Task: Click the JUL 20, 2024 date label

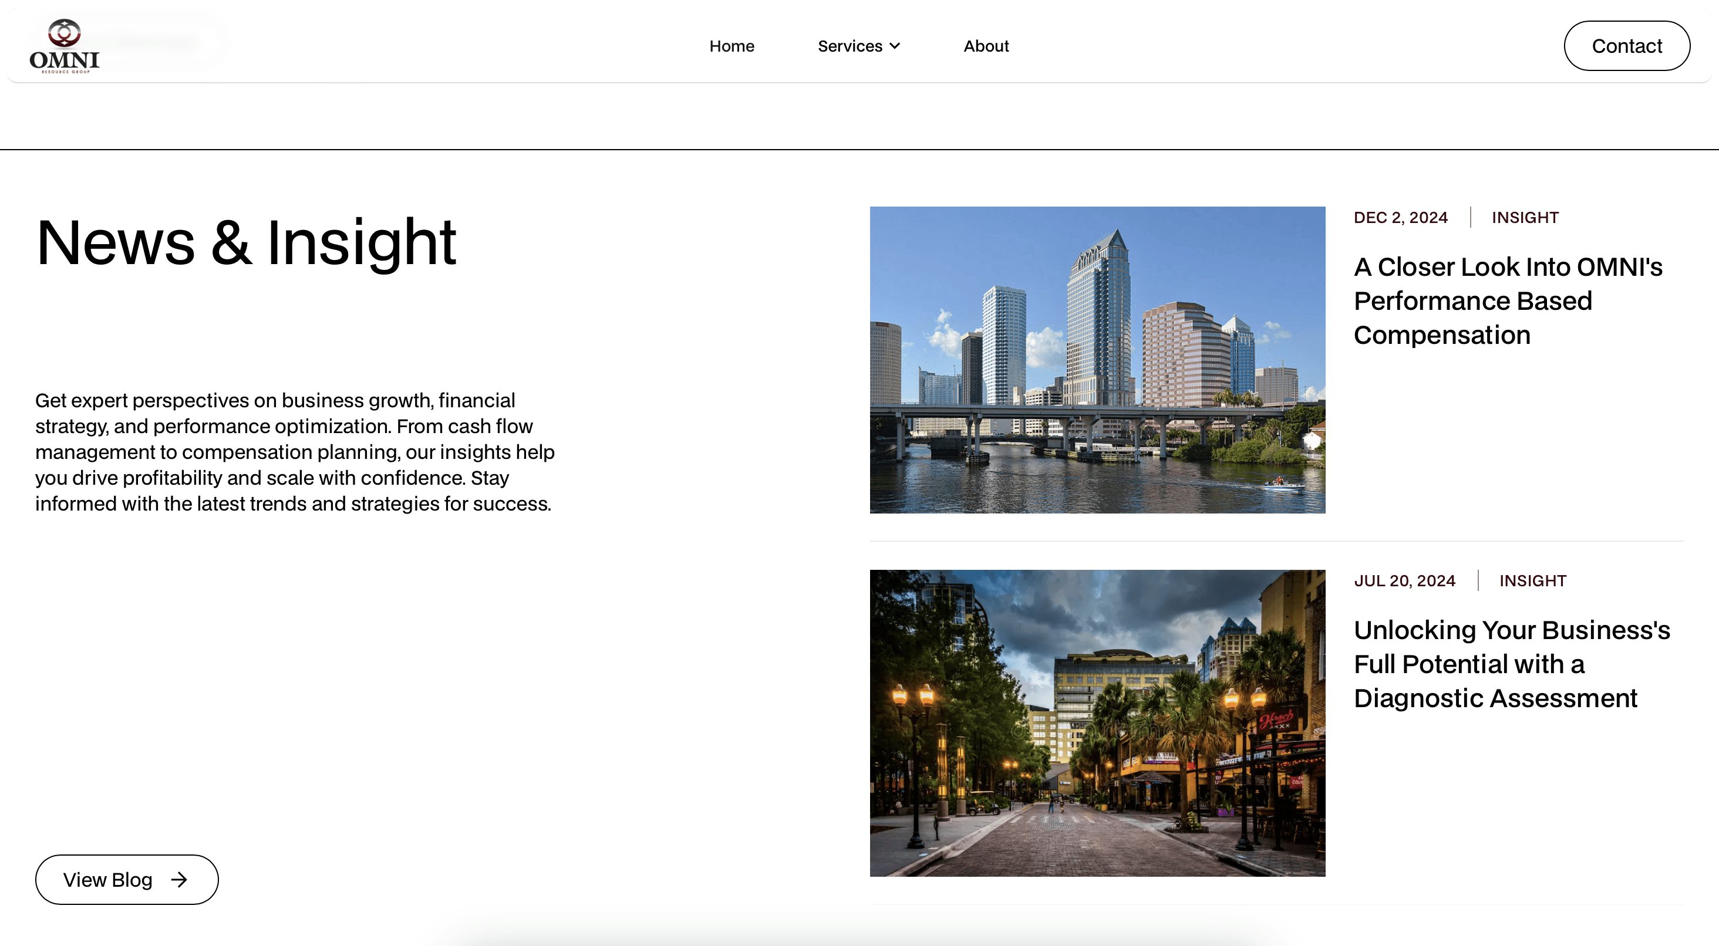Action: coord(1404,580)
